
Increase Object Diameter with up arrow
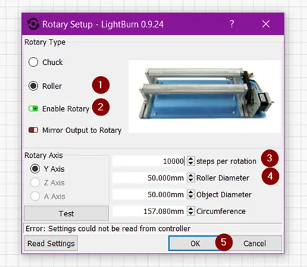tap(191, 192)
